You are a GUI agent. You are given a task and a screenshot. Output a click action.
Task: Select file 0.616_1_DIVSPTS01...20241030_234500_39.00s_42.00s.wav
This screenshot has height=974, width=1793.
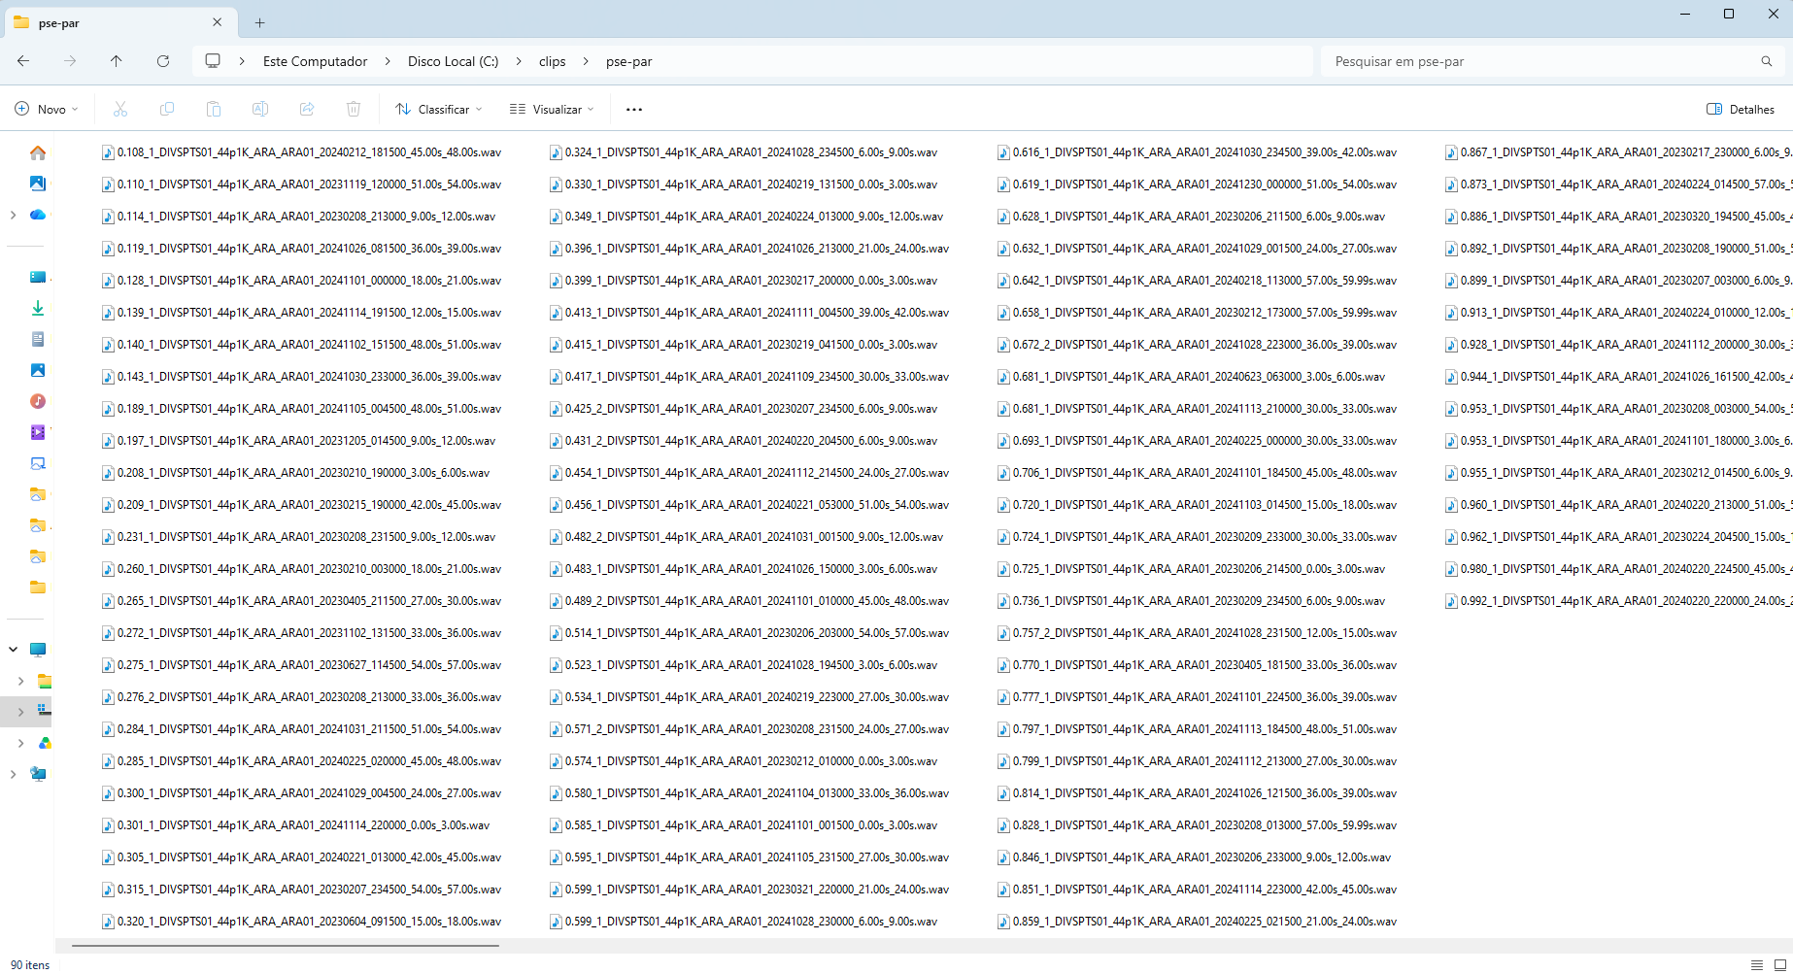point(1197,152)
